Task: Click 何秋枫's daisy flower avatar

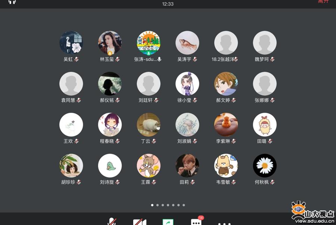Action: (x=265, y=165)
